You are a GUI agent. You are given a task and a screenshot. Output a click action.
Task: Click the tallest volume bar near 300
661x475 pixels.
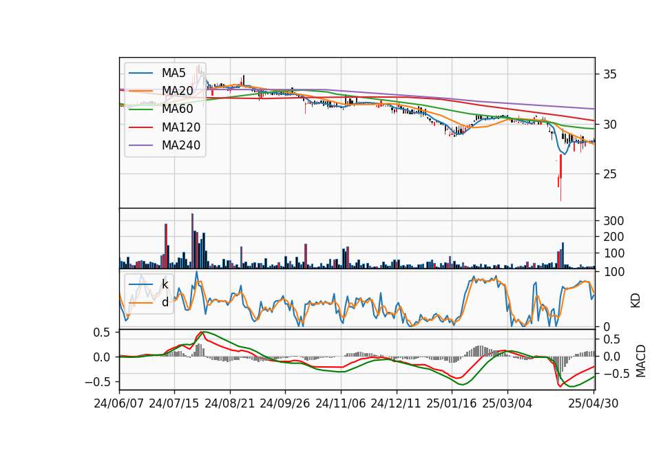point(193,241)
